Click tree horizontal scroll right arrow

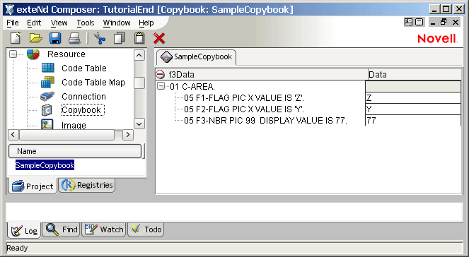pos(128,135)
